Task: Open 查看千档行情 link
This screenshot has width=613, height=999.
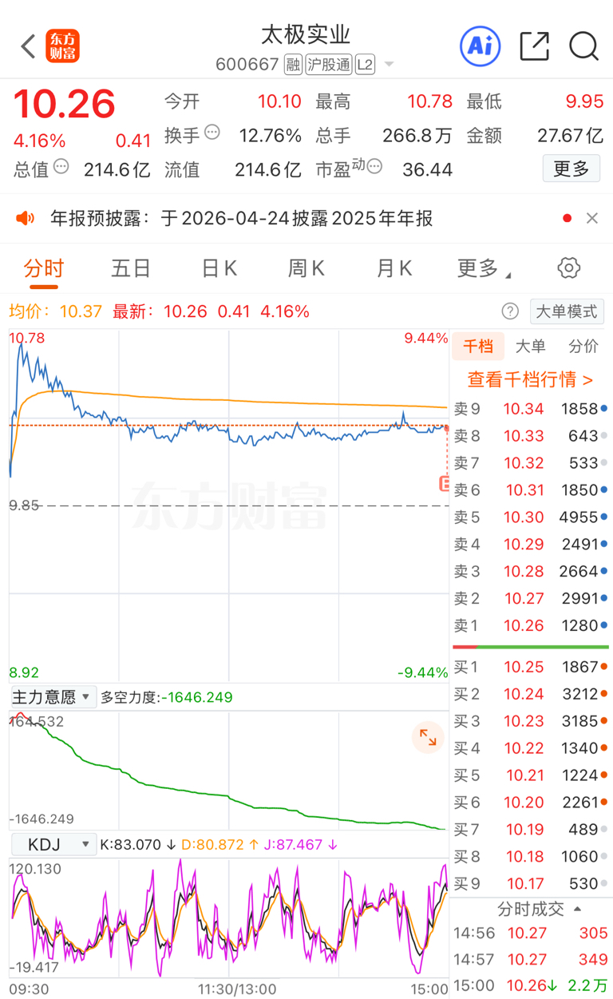Action: pyautogui.click(x=530, y=379)
